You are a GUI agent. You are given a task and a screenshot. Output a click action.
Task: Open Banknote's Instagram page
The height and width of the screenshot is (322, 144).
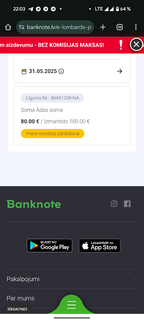pyautogui.click(x=114, y=204)
